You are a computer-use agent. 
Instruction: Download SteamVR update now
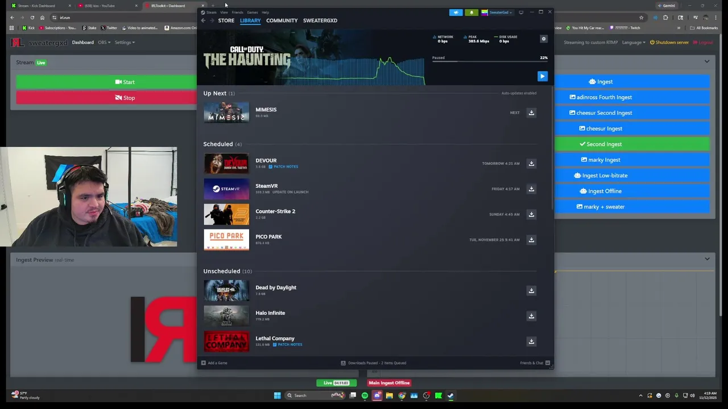coord(531,189)
